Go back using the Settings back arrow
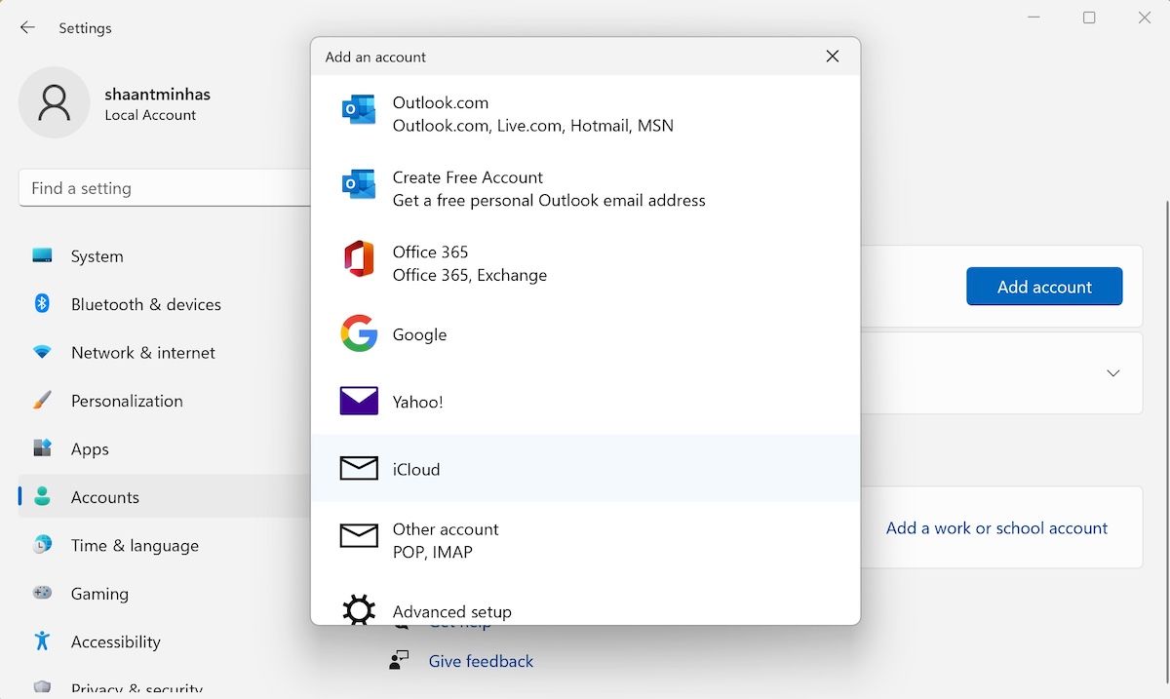Image resolution: width=1170 pixels, height=699 pixels. 27,28
